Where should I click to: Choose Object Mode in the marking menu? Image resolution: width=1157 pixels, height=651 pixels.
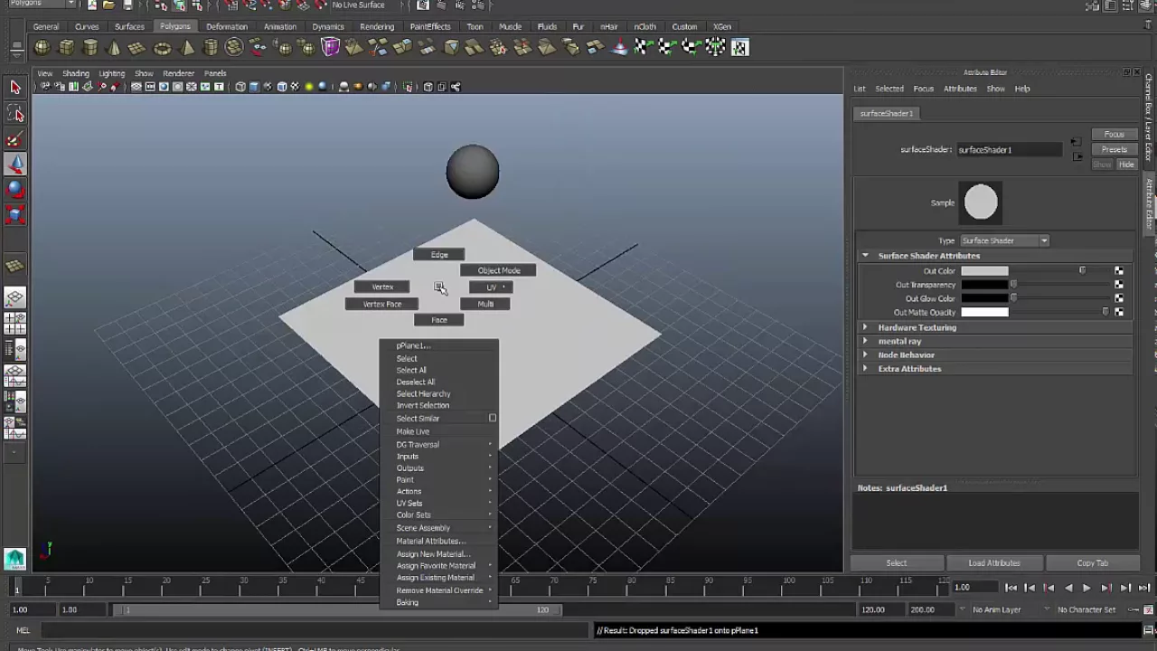(x=499, y=270)
